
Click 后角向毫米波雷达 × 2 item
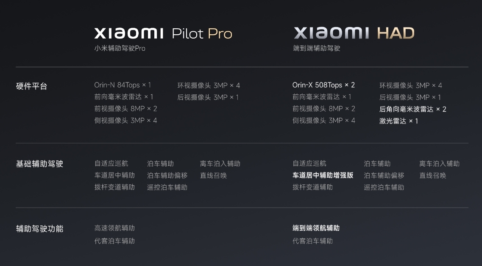point(413,109)
